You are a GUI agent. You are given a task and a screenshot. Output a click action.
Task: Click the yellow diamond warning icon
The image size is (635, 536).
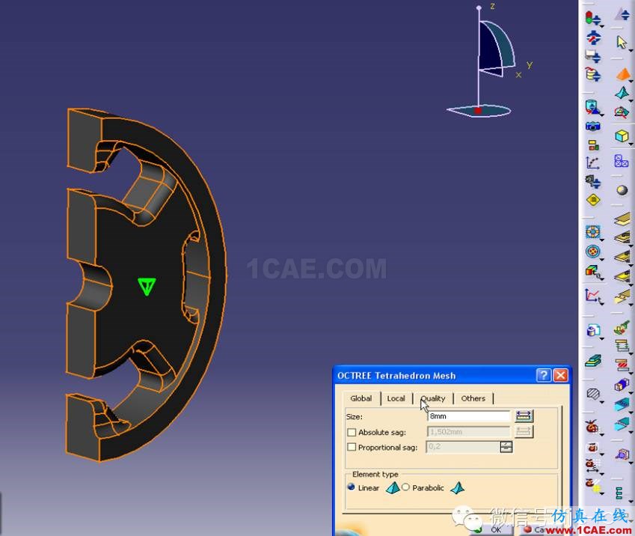click(x=593, y=200)
